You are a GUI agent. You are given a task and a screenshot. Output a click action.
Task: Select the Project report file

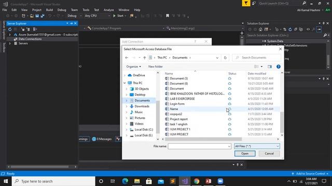pyautogui.click(x=178, y=119)
